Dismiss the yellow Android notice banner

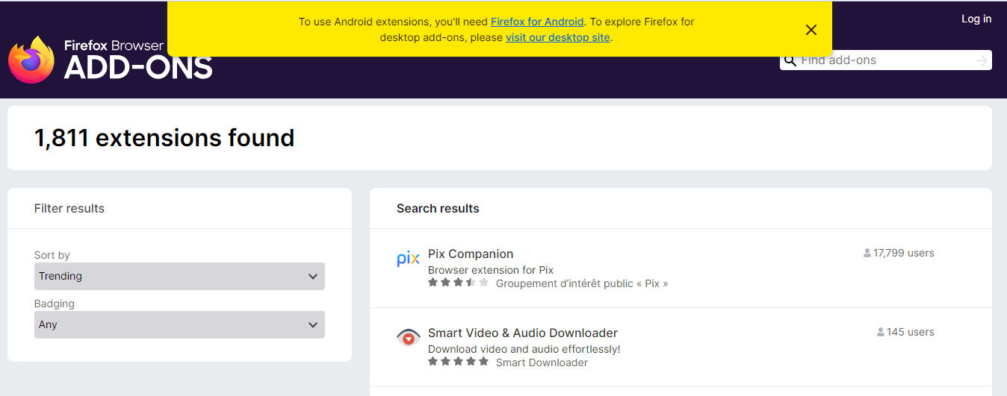pos(811,30)
